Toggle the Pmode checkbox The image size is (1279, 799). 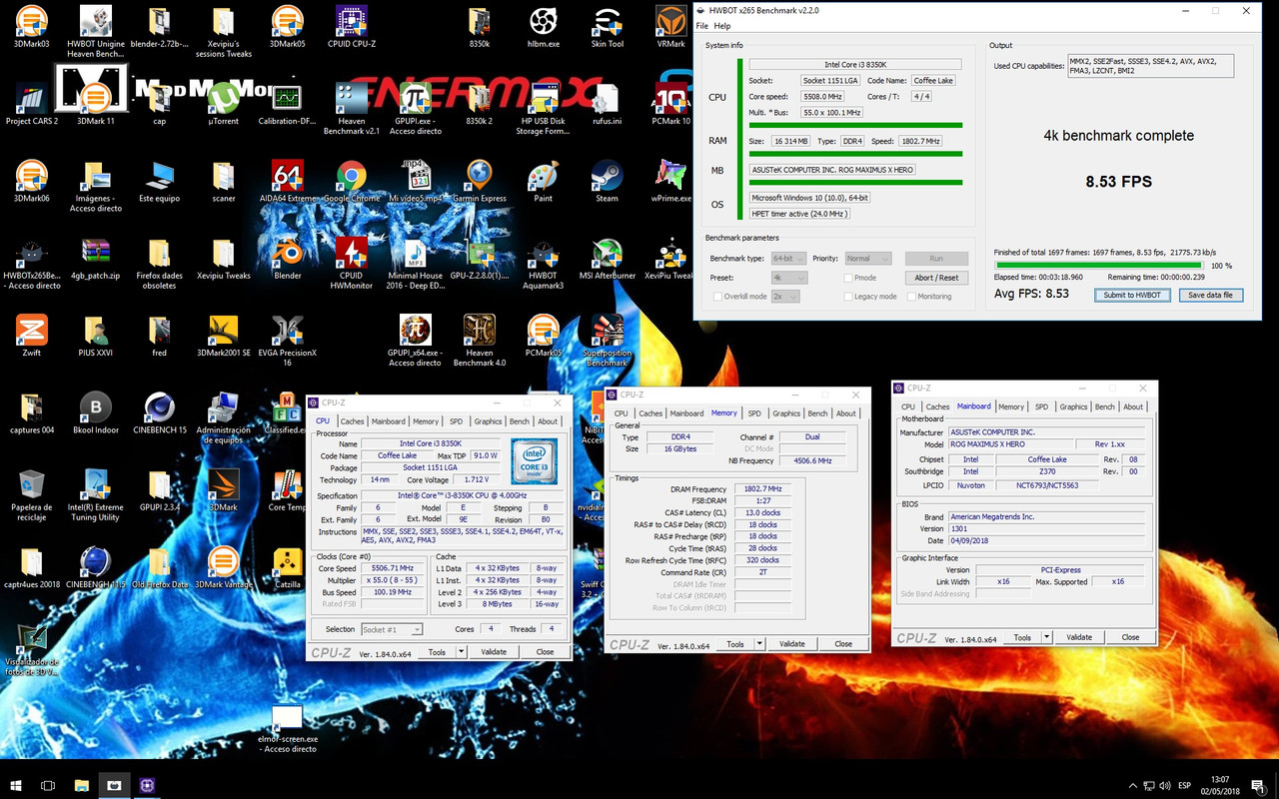[848, 278]
